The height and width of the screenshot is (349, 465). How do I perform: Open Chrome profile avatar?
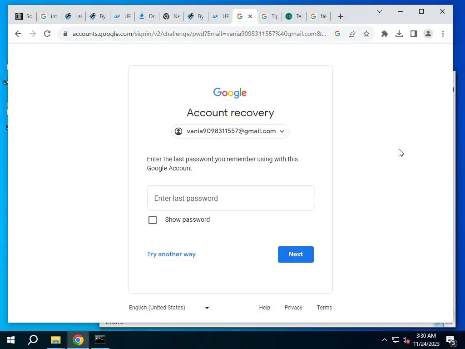click(x=428, y=34)
